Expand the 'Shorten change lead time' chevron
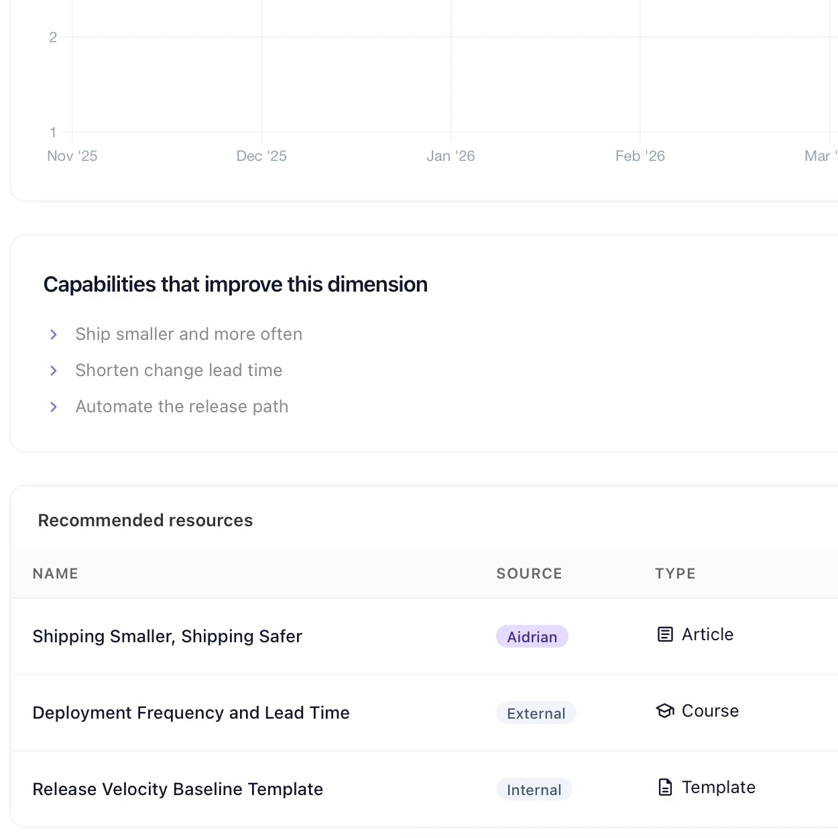Viewport: 838px width, 838px height. (54, 370)
